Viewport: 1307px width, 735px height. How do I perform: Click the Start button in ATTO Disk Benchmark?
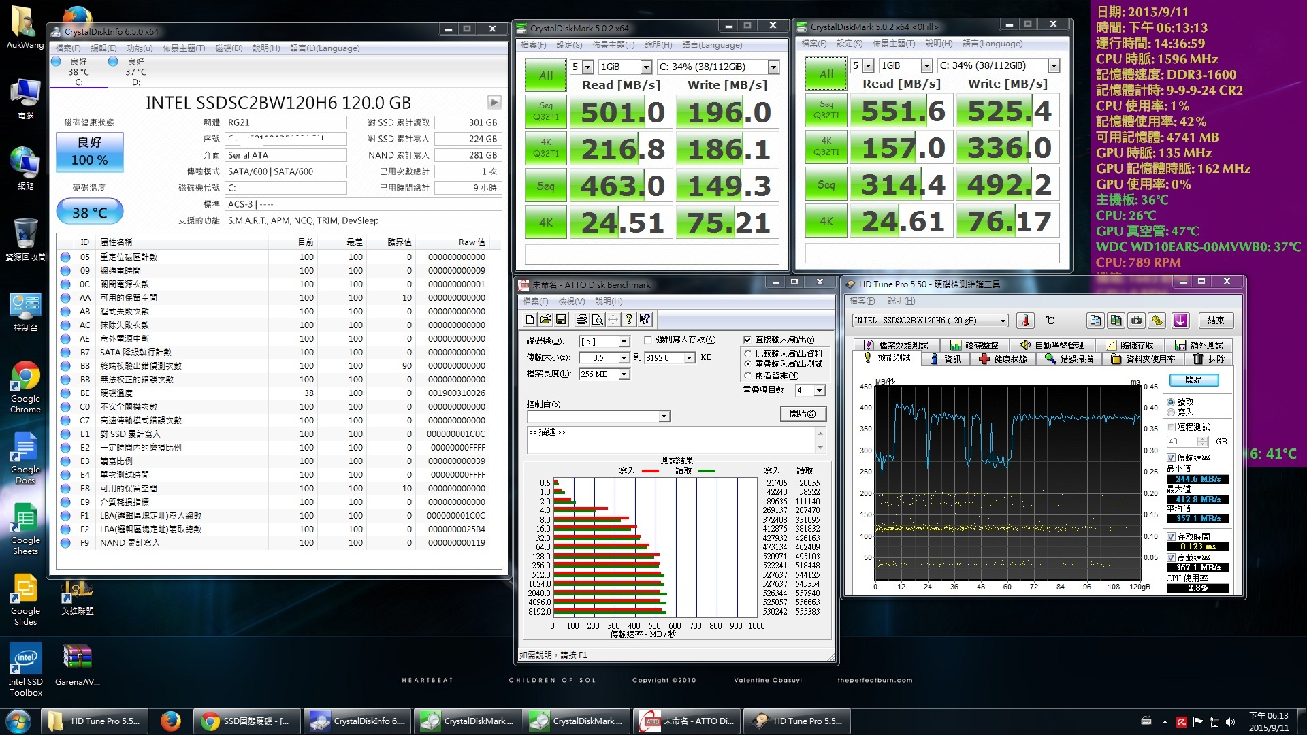click(803, 414)
